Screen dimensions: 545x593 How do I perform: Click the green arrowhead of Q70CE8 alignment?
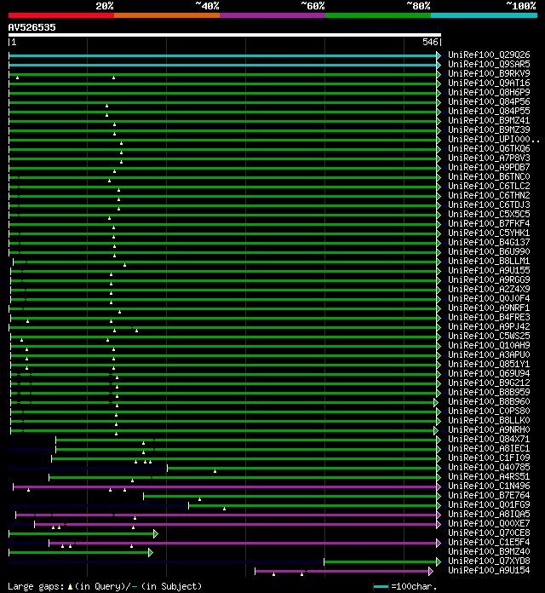[x=156, y=533]
